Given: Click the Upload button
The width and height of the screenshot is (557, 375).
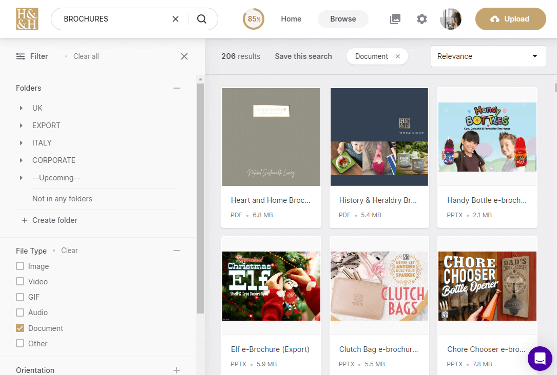Looking at the screenshot, I should tap(510, 19).
